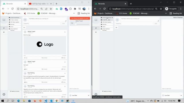The image size is (184, 103).
Task: Share the first Putri Rinding post
Action: 64,82
